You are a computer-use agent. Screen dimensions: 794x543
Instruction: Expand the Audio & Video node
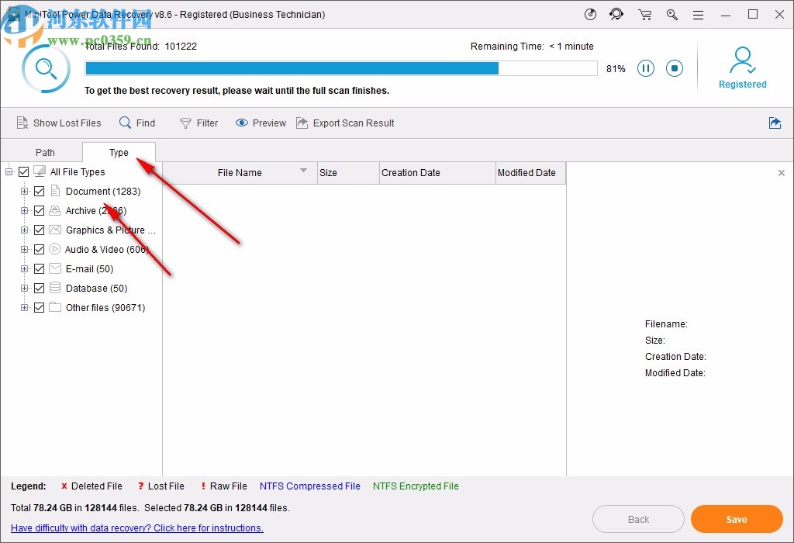pyautogui.click(x=24, y=249)
